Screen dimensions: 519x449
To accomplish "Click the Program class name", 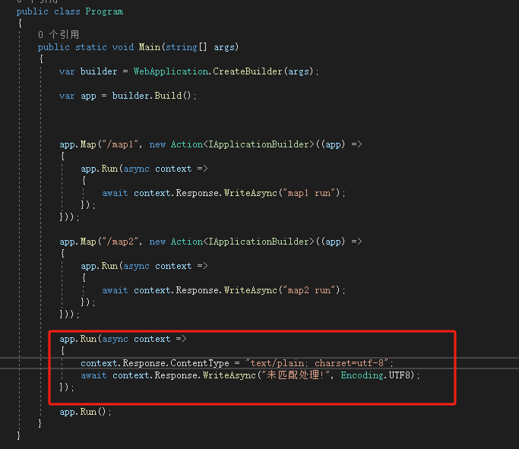I will (x=105, y=11).
